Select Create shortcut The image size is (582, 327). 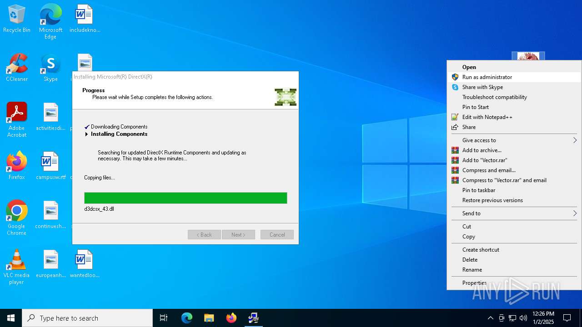pyautogui.click(x=514, y=250)
